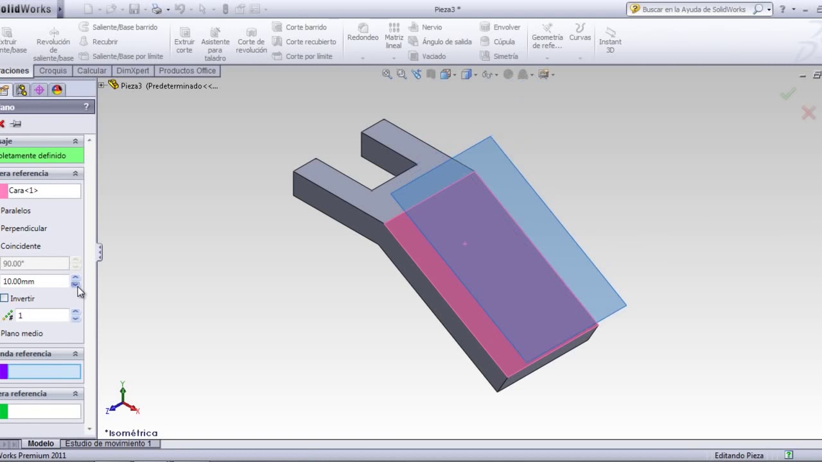Collapse the Segunda referencia section
This screenshot has height=462, width=822.
tap(75, 354)
